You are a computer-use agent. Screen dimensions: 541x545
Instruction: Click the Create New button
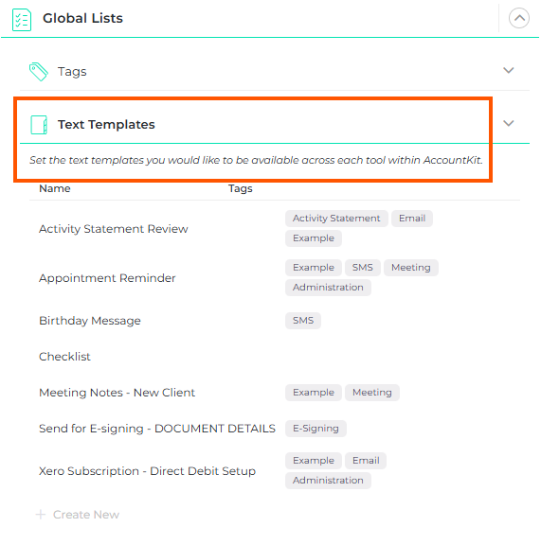(x=78, y=515)
